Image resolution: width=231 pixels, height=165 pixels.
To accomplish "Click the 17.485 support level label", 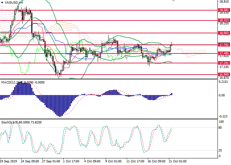I will [x=223, y=53].
